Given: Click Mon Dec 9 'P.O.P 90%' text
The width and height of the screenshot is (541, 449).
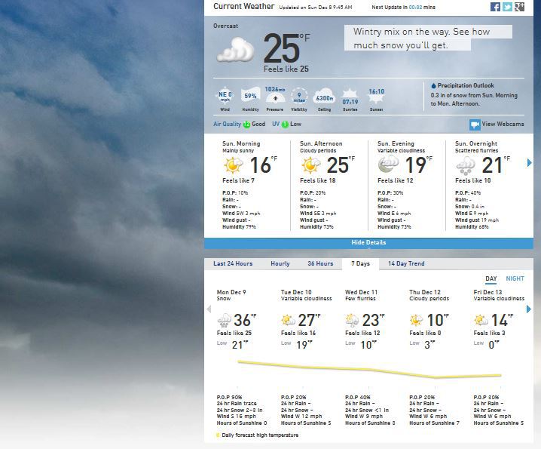Looking at the screenshot, I should pyautogui.click(x=229, y=398).
